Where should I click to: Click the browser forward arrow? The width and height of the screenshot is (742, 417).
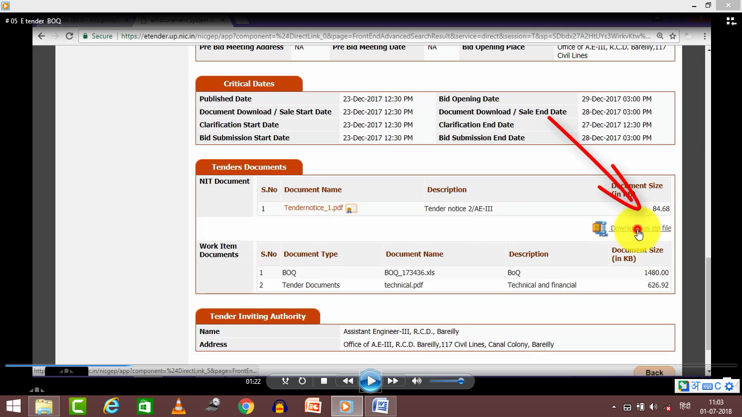55,36
